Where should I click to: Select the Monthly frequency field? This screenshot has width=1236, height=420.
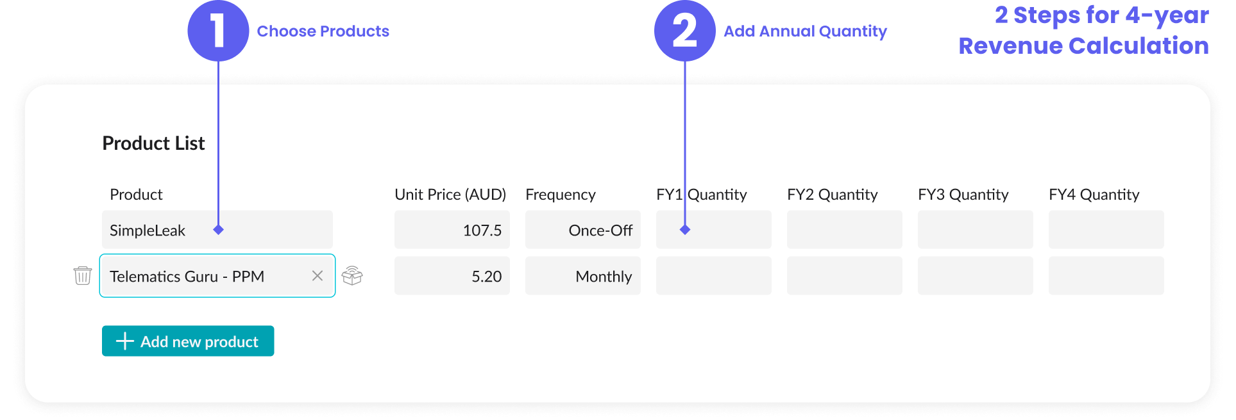click(x=583, y=276)
